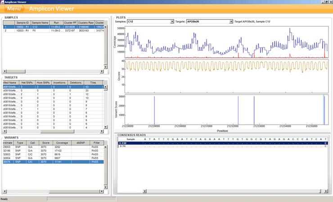The height and width of the screenshot is (202, 333).
Task: Click the tall variant score peak near 21229000
Action: (x=154, y=110)
